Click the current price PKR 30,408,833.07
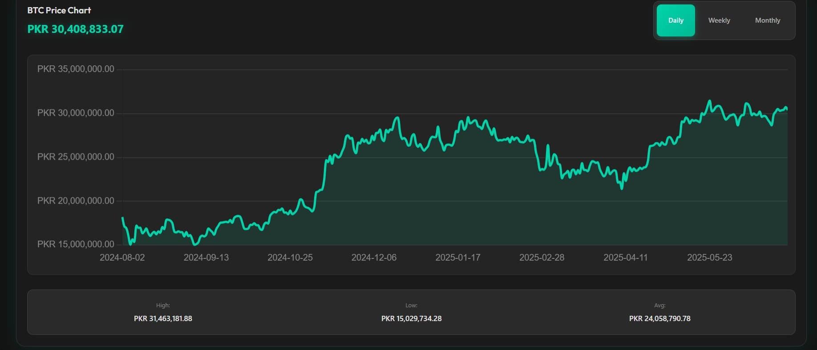This screenshot has height=350, width=817. click(x=76, y=29)
